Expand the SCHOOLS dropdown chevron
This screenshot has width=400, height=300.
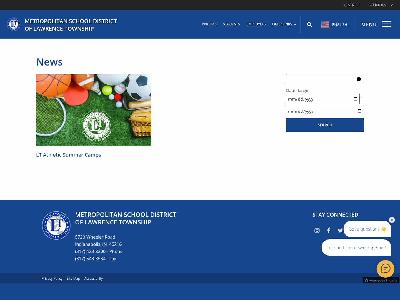pos(392,5)
